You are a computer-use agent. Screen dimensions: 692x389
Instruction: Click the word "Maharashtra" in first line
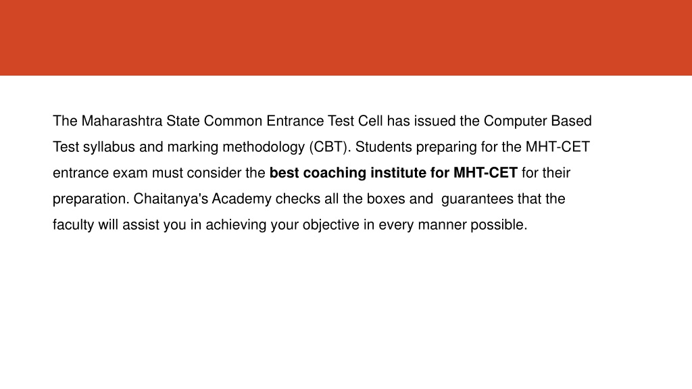click(122, 121)
